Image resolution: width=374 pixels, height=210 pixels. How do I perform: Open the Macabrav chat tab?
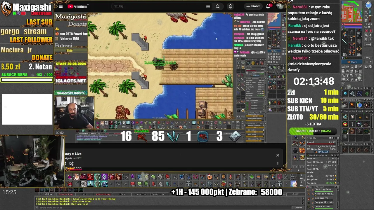[141, 194]
